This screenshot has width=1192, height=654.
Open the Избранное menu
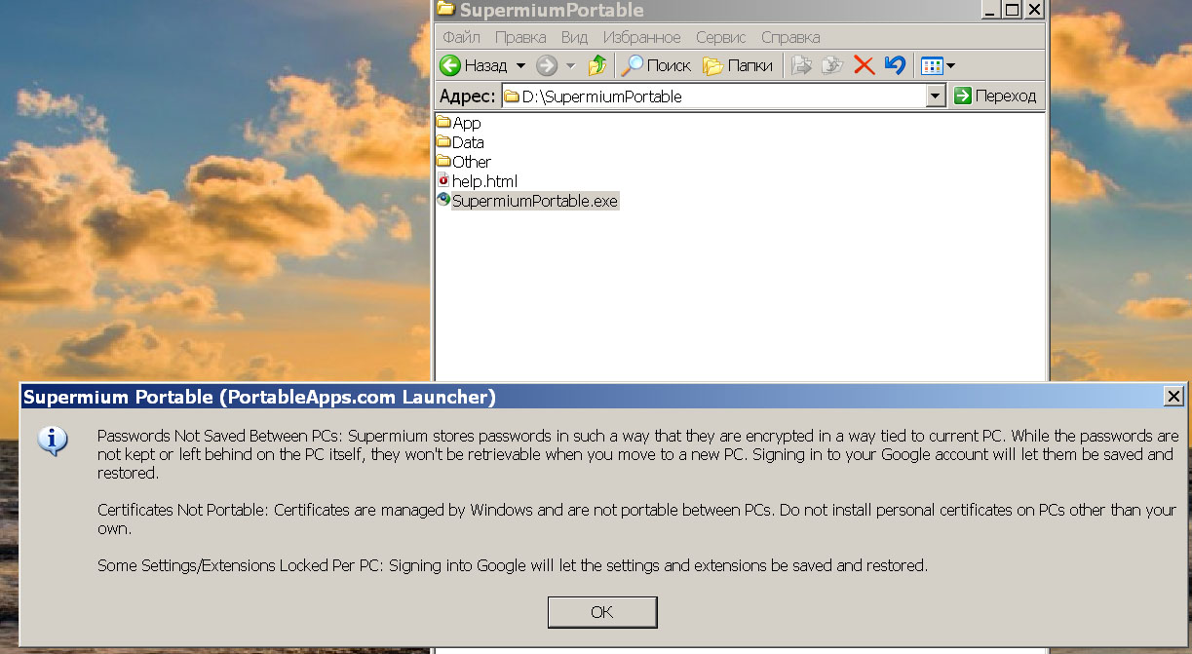[x=641, y=37]
